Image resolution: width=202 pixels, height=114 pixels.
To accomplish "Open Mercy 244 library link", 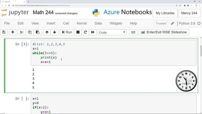I will [189, 13].
